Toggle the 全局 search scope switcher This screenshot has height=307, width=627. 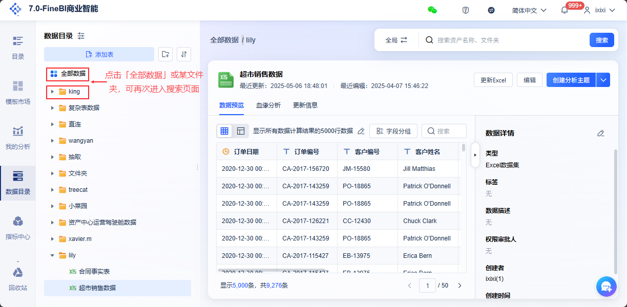pos(395,39)
